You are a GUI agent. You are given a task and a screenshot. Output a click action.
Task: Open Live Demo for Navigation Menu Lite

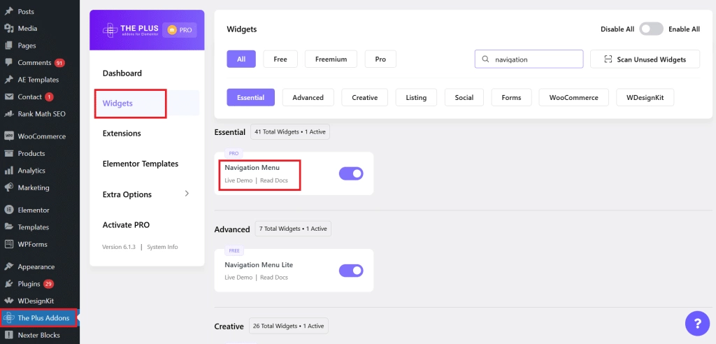[238, 278]
